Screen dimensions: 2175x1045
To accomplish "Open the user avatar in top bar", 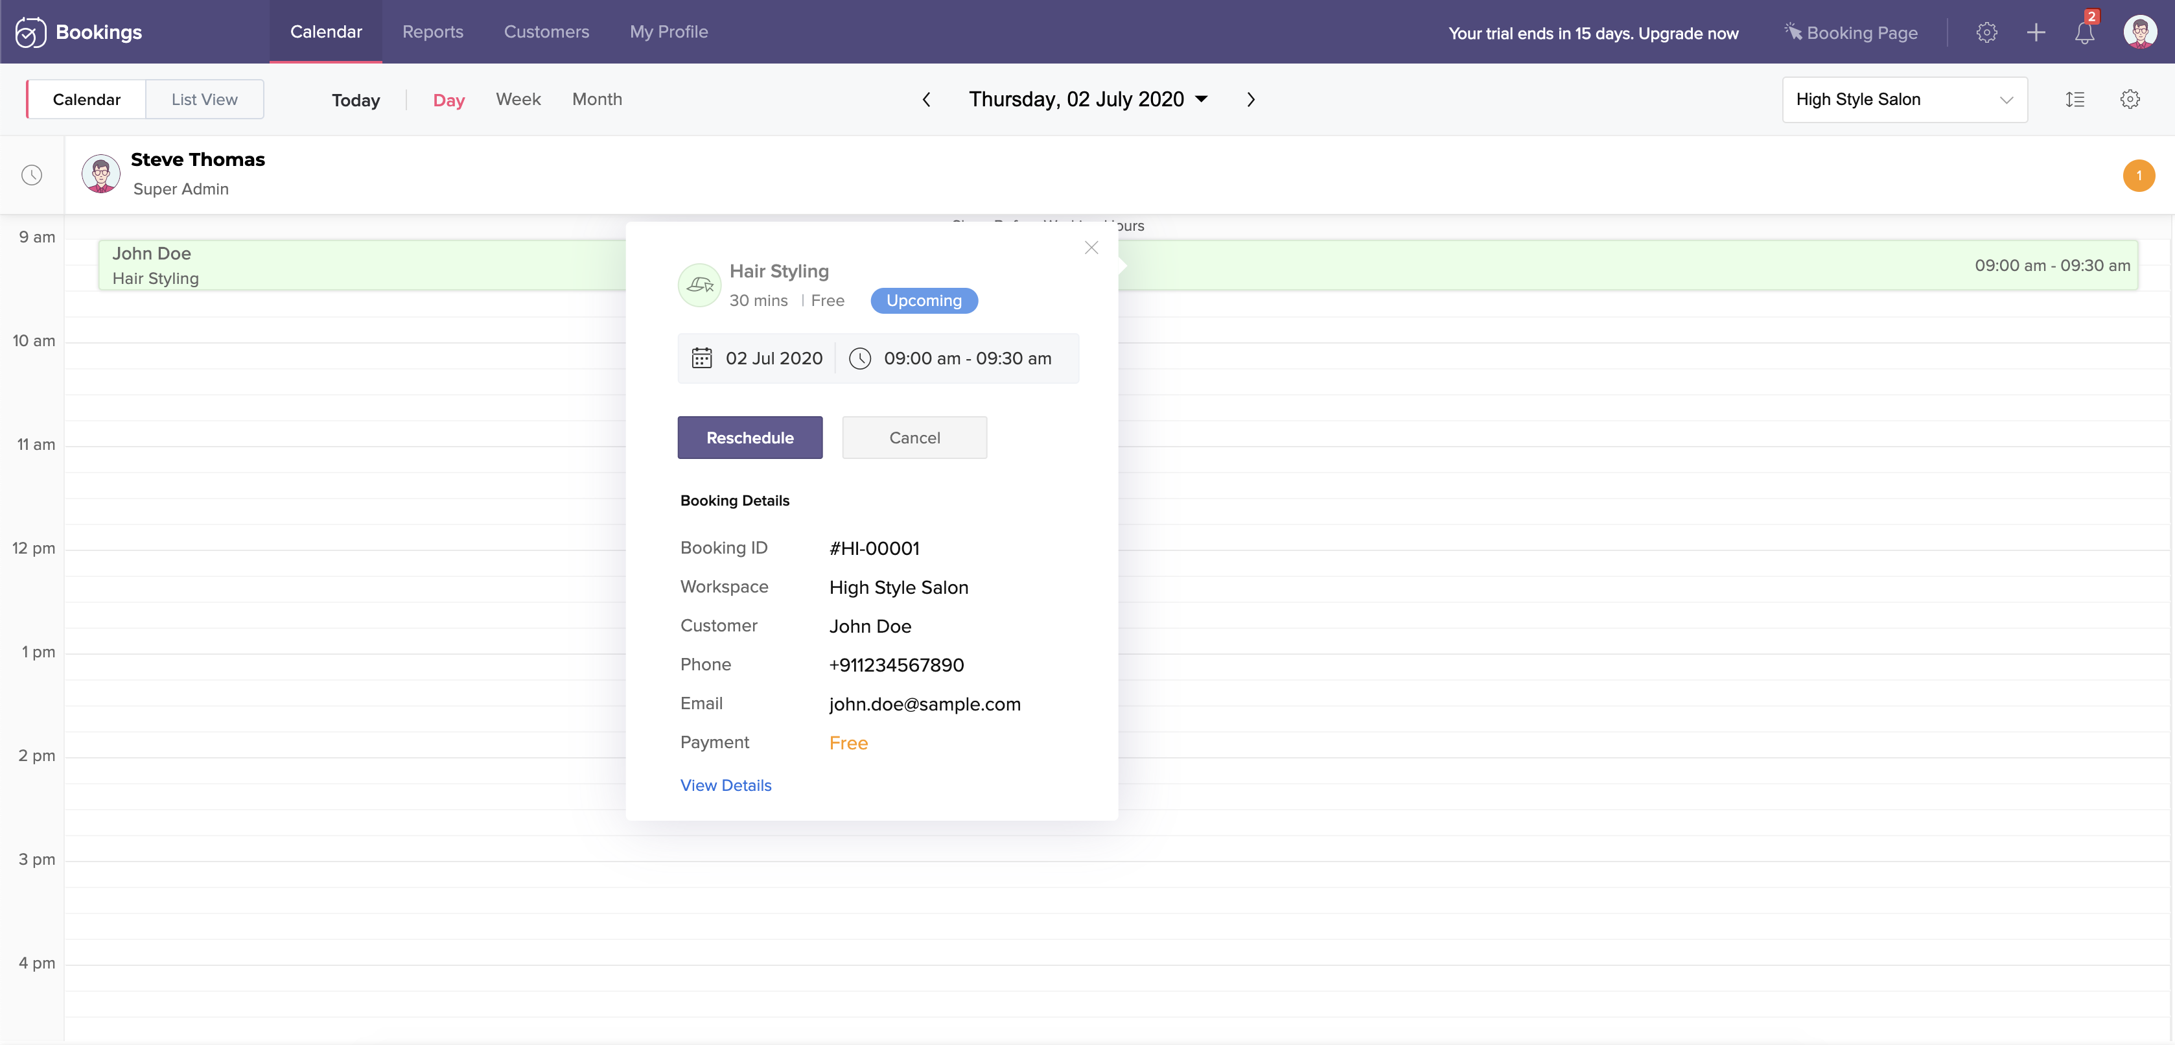I will tap(2139, 33).
